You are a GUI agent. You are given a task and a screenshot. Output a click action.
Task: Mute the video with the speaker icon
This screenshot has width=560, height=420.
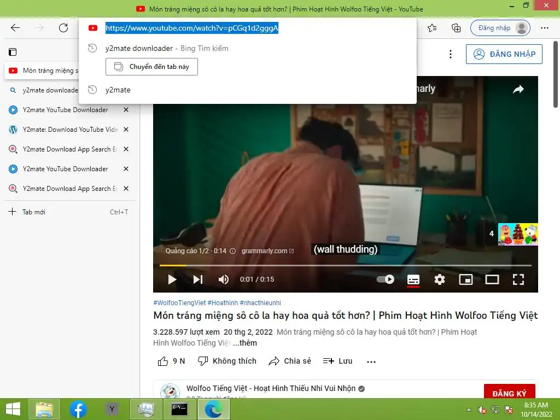coord(224,279)
